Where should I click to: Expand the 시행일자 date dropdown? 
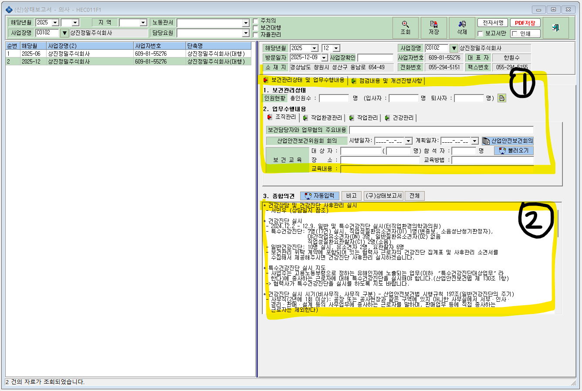[x=408, y=141]
